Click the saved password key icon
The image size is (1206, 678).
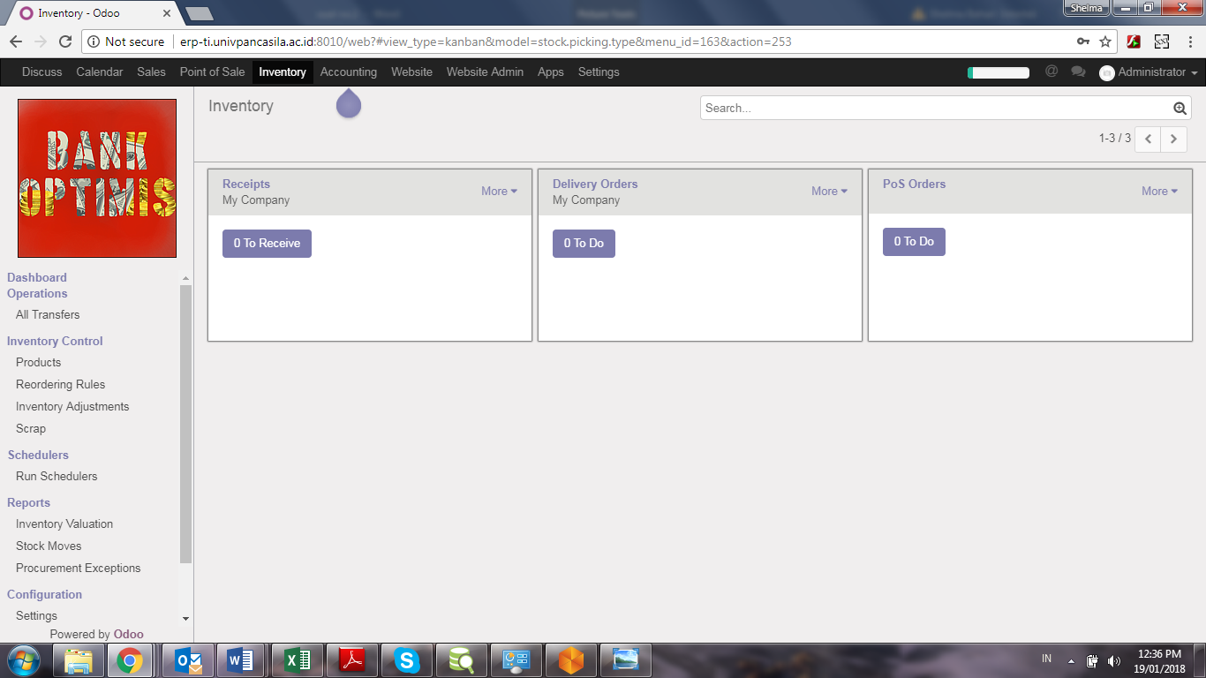point(1083,41)
